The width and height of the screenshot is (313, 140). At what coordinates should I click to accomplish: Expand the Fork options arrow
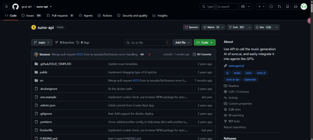249,27
